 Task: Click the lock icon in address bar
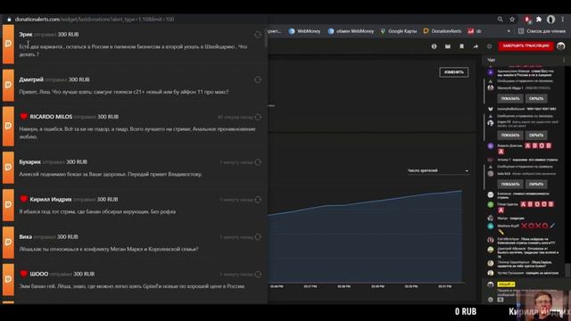coord(9,20)
